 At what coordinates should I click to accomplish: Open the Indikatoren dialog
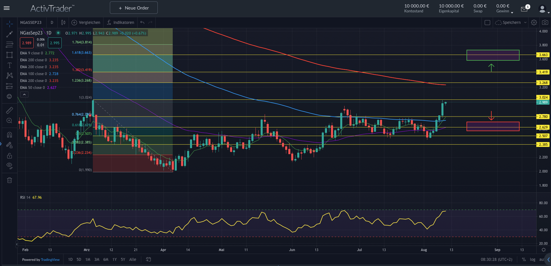pyautogui.click(x=121, y=22)
